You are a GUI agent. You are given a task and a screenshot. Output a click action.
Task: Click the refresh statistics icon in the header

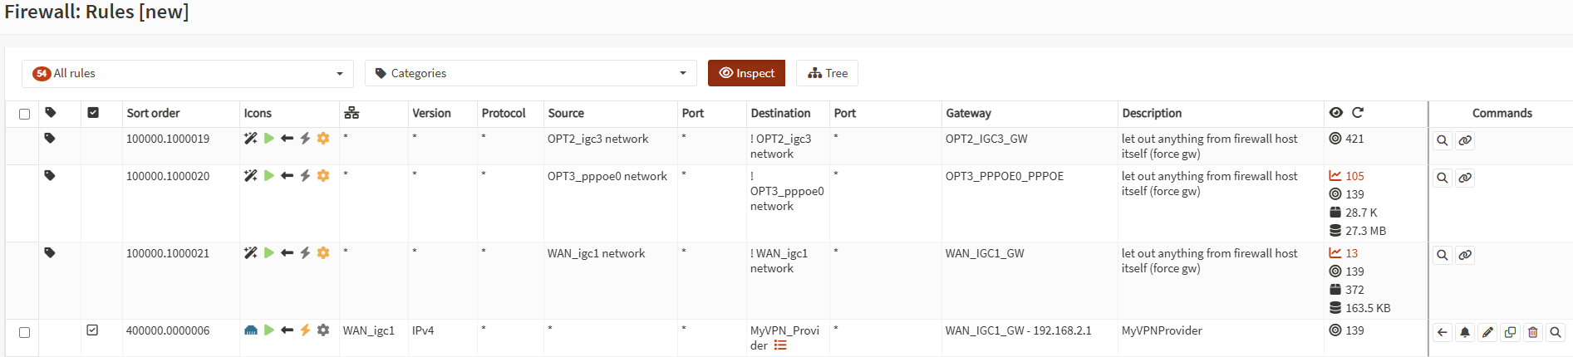coord(1358,113)
